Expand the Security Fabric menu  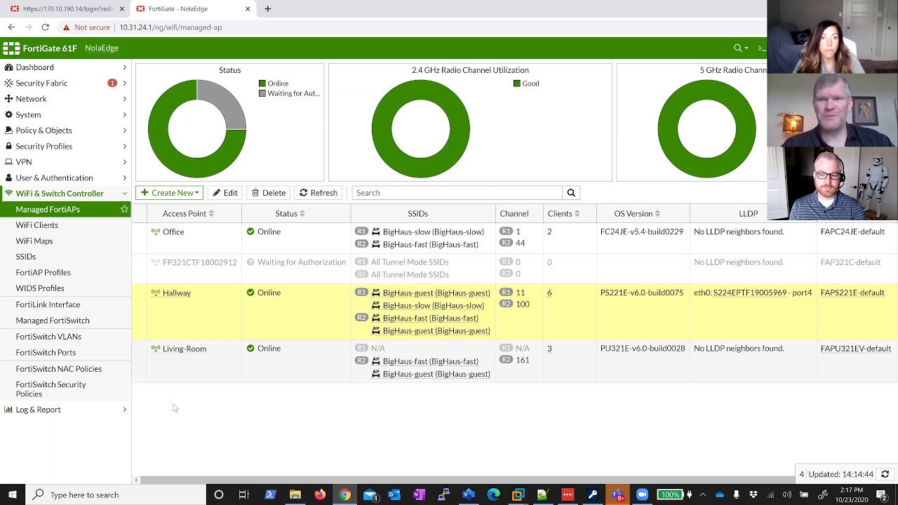65,83
